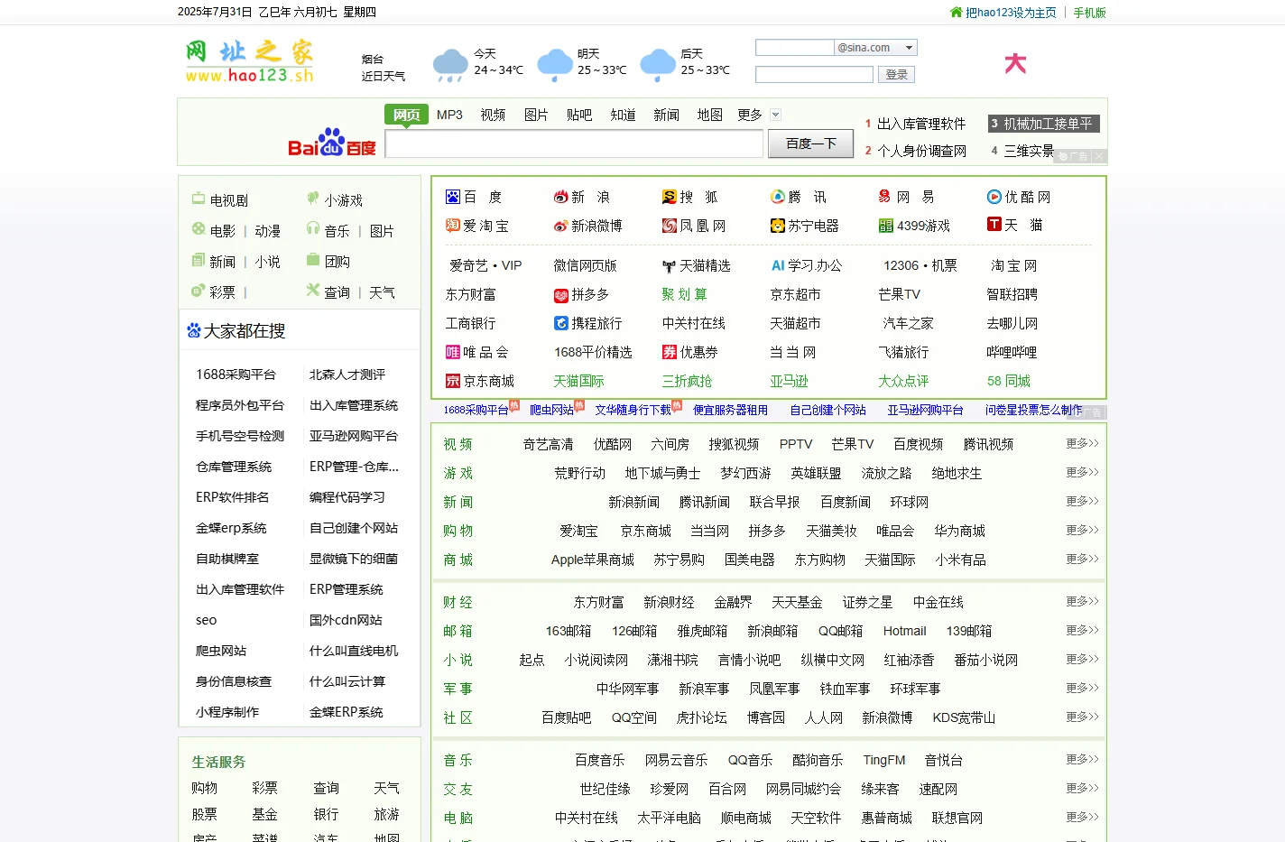
Task: Expand 更多 in the 新闻 row
Action: click(1082, 501)
